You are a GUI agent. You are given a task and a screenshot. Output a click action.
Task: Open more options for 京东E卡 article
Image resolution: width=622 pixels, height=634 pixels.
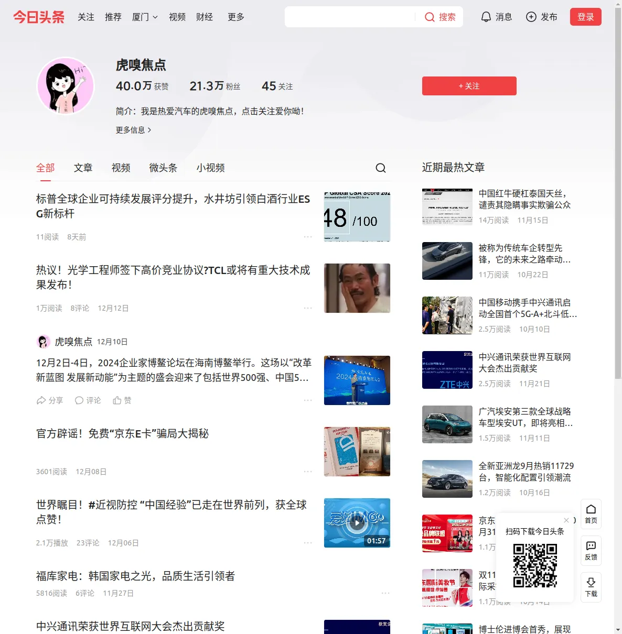pos(308,472)
